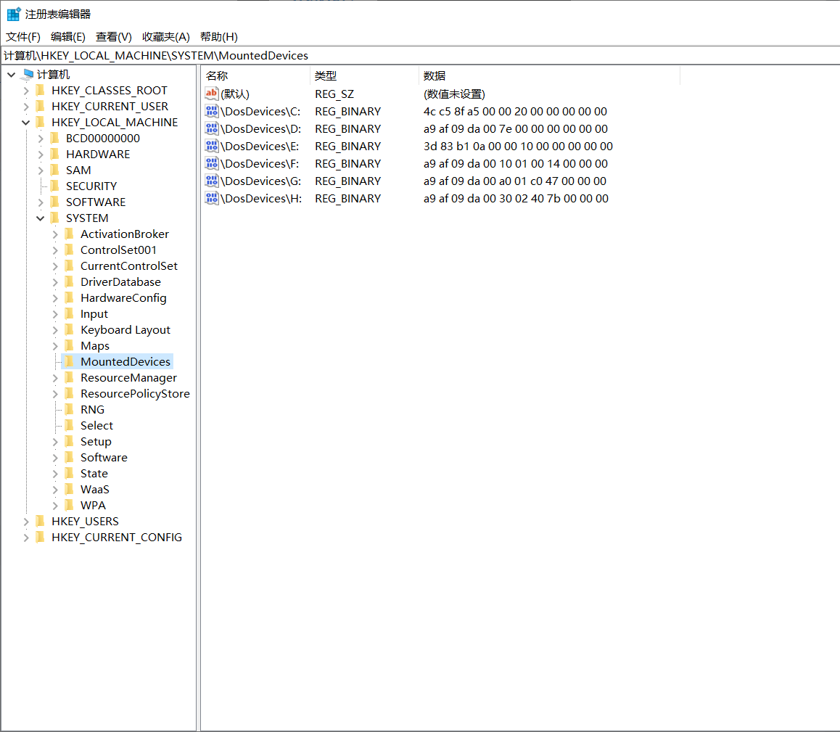840x732 pixels.
Task: Expand the ControlSet001 key
Action: (x=54, y=250)
